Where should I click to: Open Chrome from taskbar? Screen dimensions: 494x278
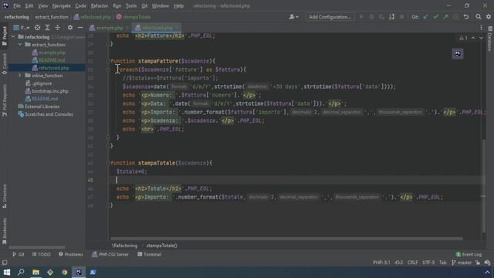(64, 272)
